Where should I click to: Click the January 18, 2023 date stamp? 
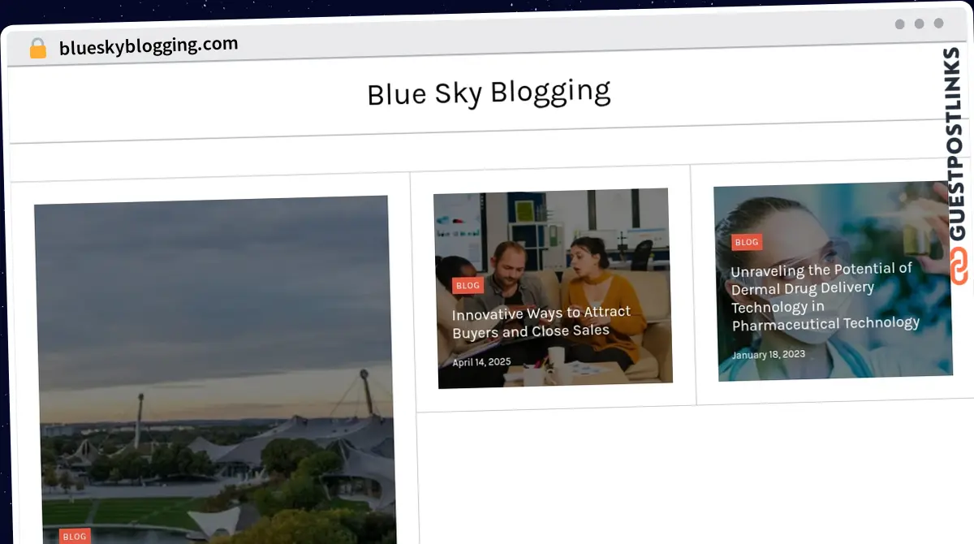click(768, 355)
